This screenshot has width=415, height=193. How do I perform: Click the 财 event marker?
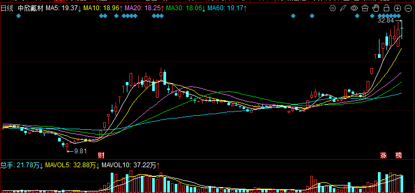click(101, 155)
